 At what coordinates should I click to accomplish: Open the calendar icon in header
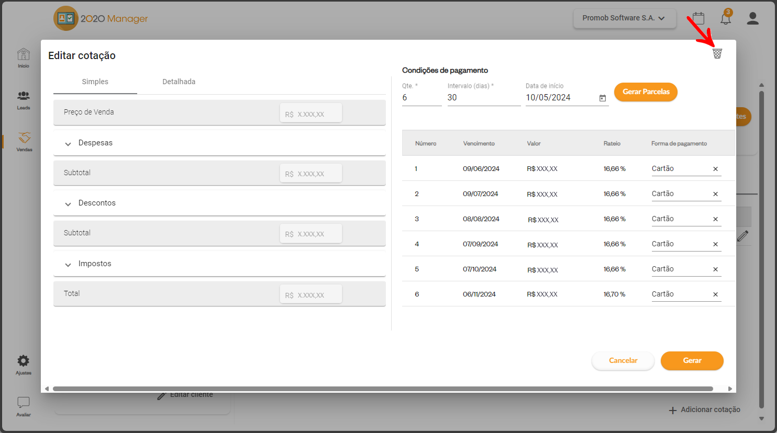pyautogui.click(x=698, y=18)
